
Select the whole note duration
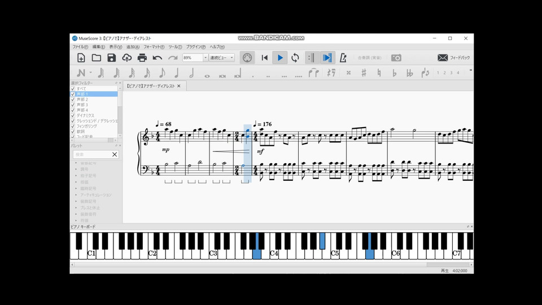[207, 76]
